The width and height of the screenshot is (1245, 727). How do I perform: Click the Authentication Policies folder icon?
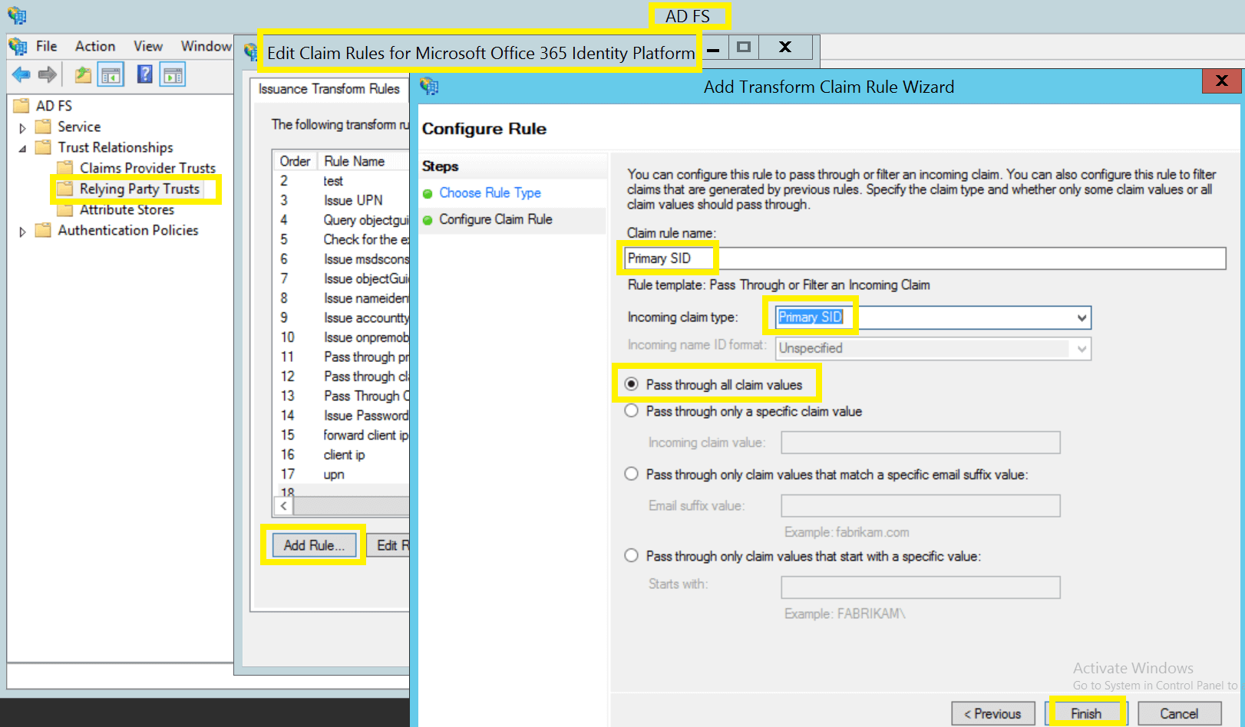click(44, 230)
